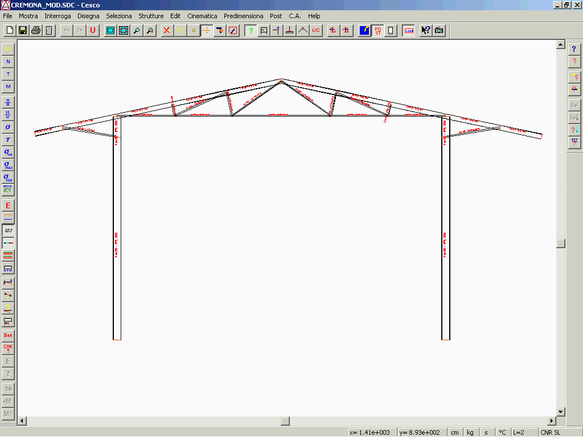The height and width of the screenshot is (437, 583).
Task: Show the sigma MAX stress diagram
Action: pos(8,165)
